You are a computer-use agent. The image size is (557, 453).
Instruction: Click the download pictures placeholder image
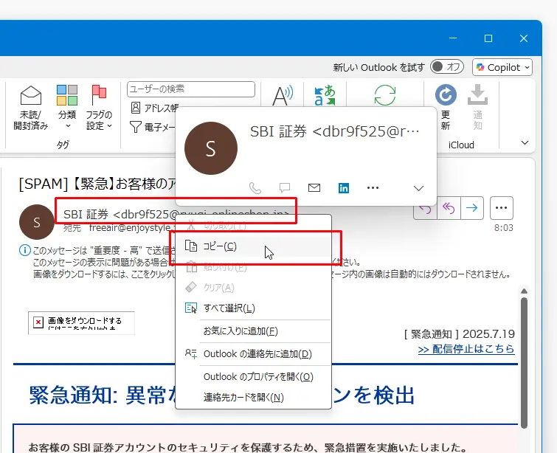[x=81, y=323]
